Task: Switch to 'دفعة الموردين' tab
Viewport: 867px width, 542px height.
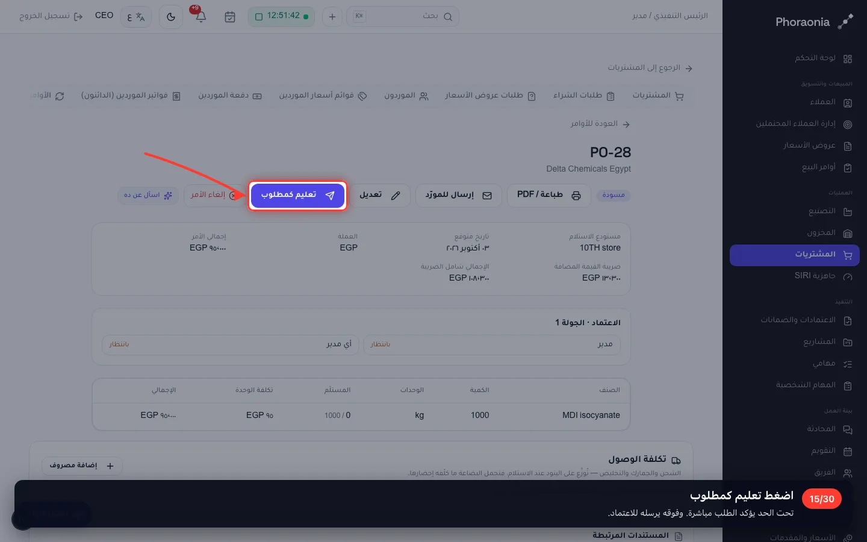Action: [230, 95]
